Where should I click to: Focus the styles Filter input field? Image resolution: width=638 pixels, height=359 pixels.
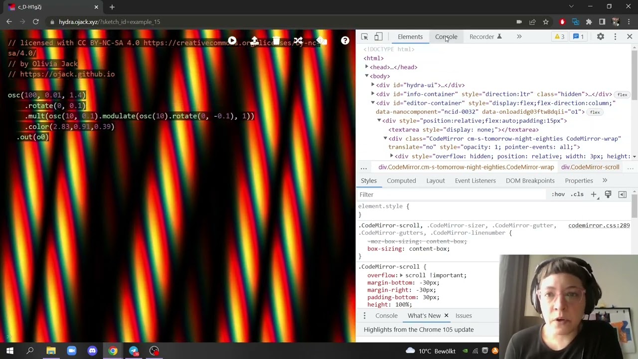click(x=452, y=194)
